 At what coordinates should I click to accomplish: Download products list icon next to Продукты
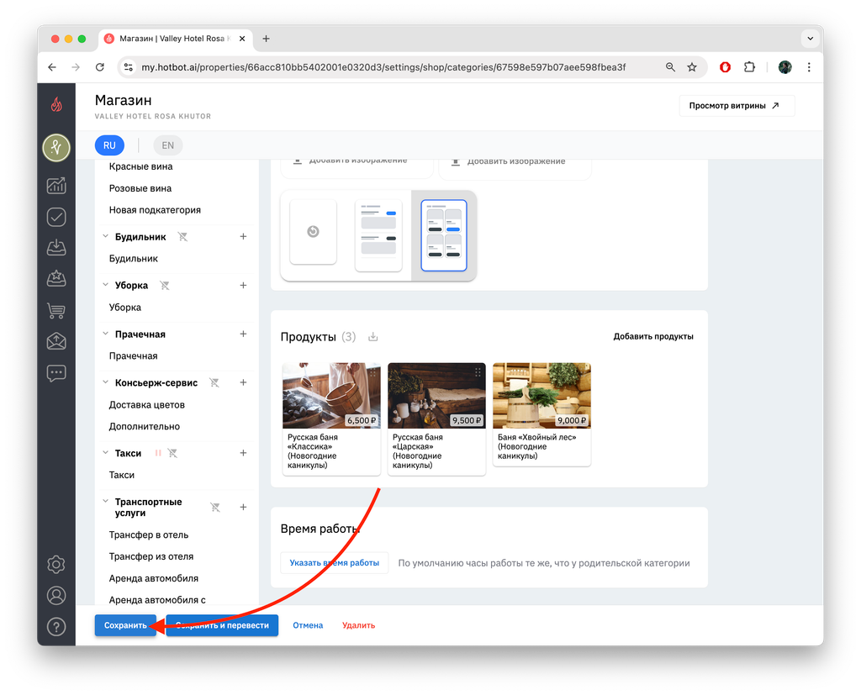tap(372, 336)
